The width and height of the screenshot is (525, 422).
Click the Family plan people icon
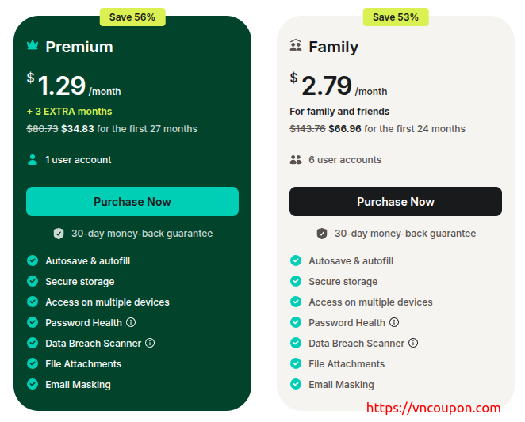(296, 46)
